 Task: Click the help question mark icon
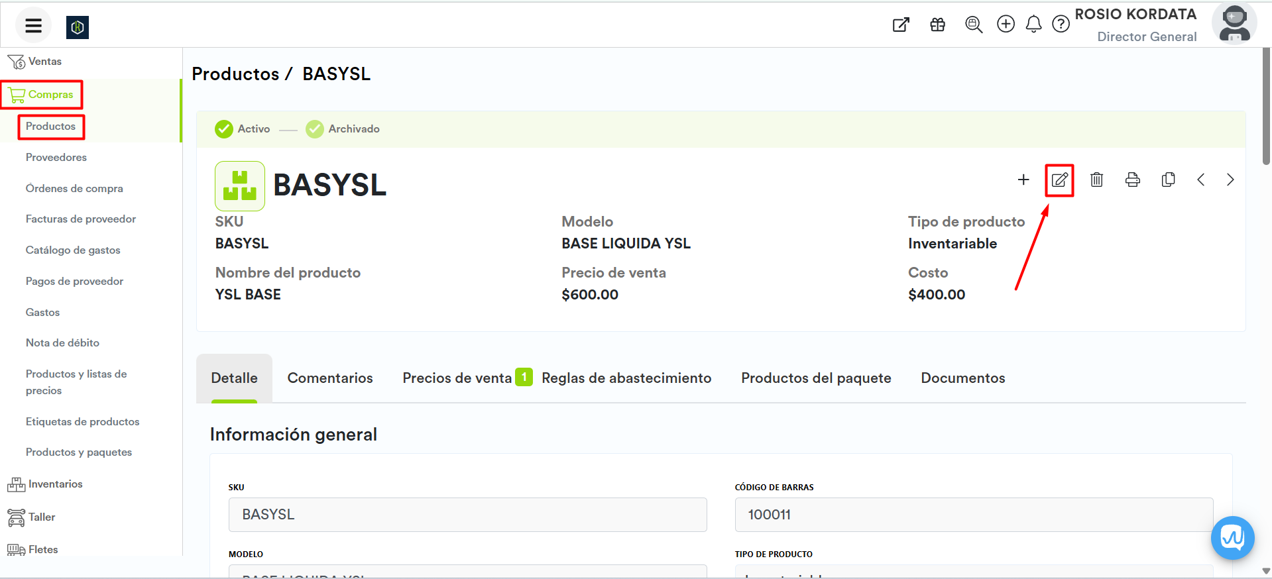point(1061,25)
